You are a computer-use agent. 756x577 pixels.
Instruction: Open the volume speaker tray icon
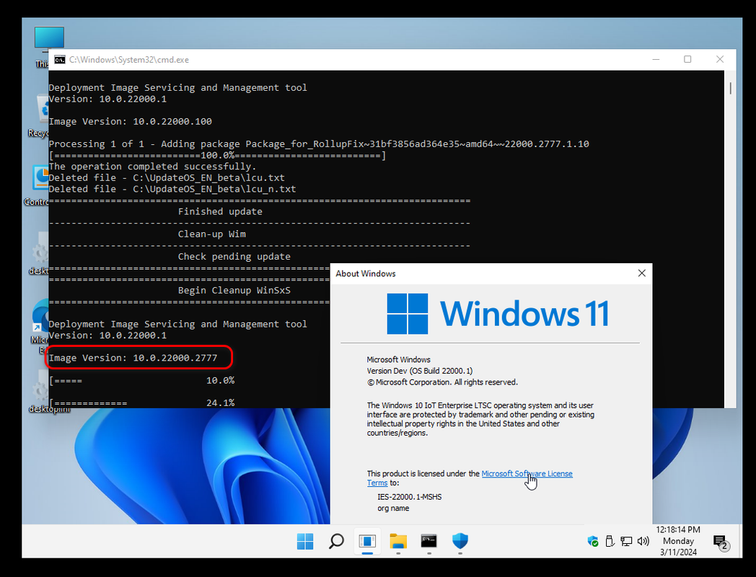coord(643,542)
